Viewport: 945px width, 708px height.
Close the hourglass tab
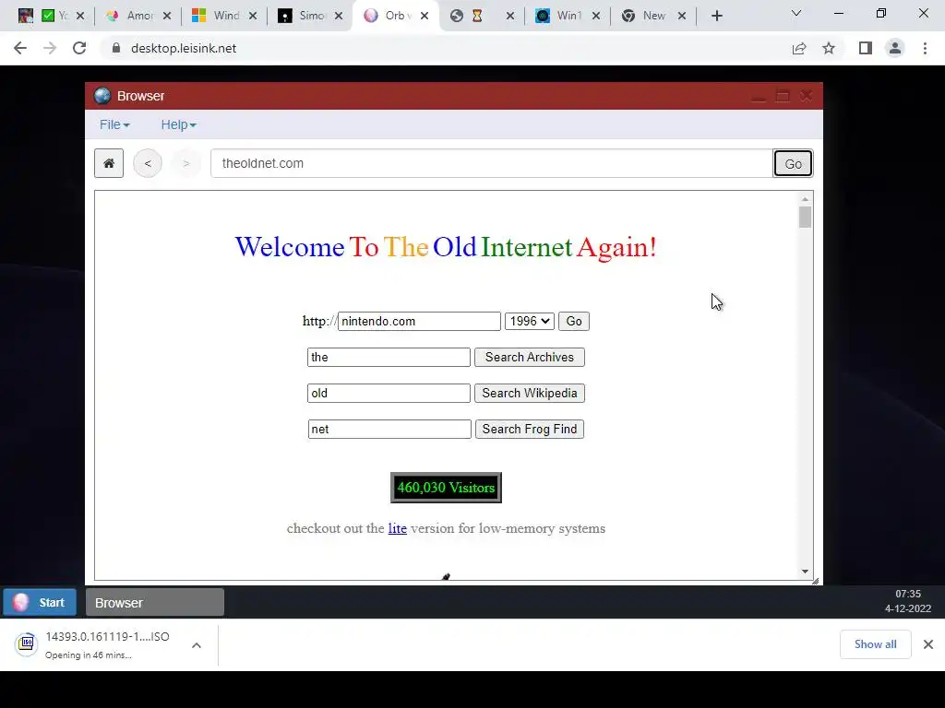pos(510,16)
